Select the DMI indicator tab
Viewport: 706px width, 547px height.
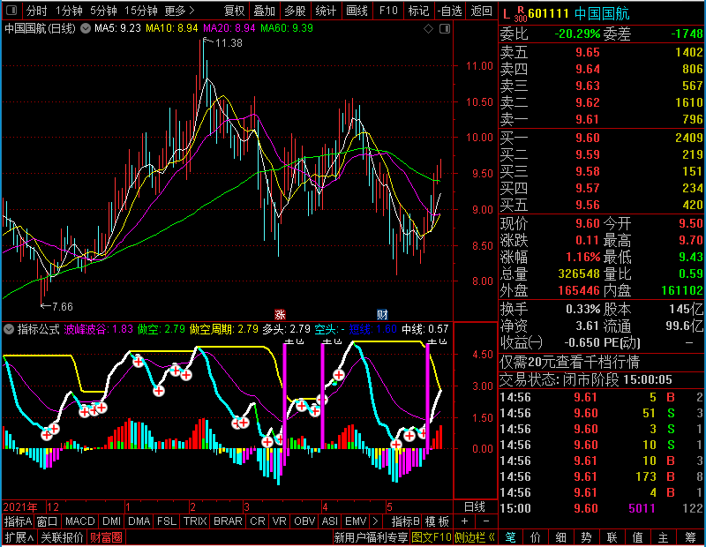(x=112, y=521)
